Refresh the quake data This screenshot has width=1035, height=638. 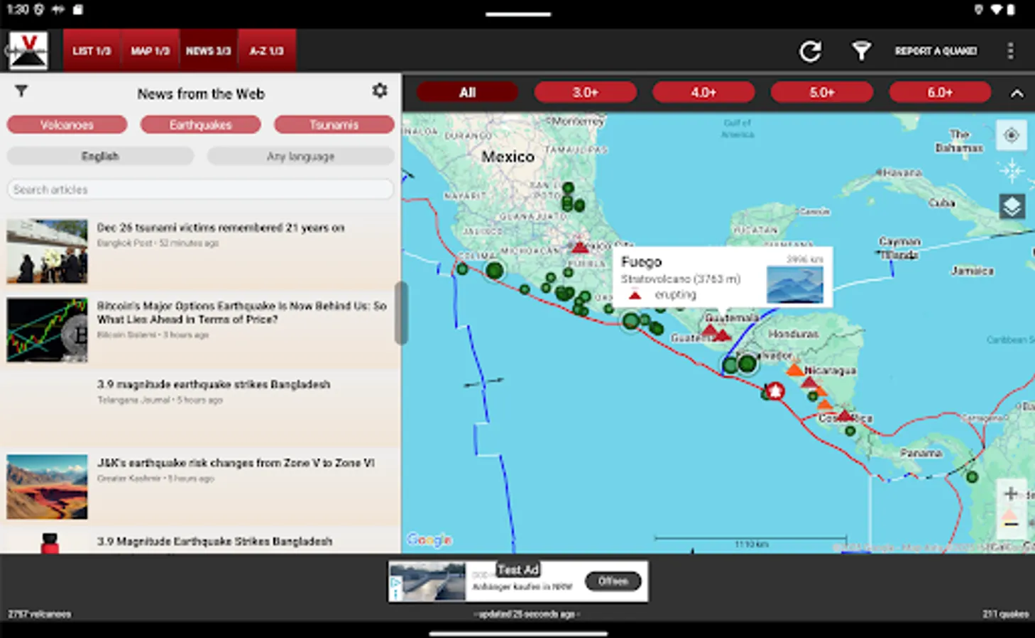click(x=810, y=50)
